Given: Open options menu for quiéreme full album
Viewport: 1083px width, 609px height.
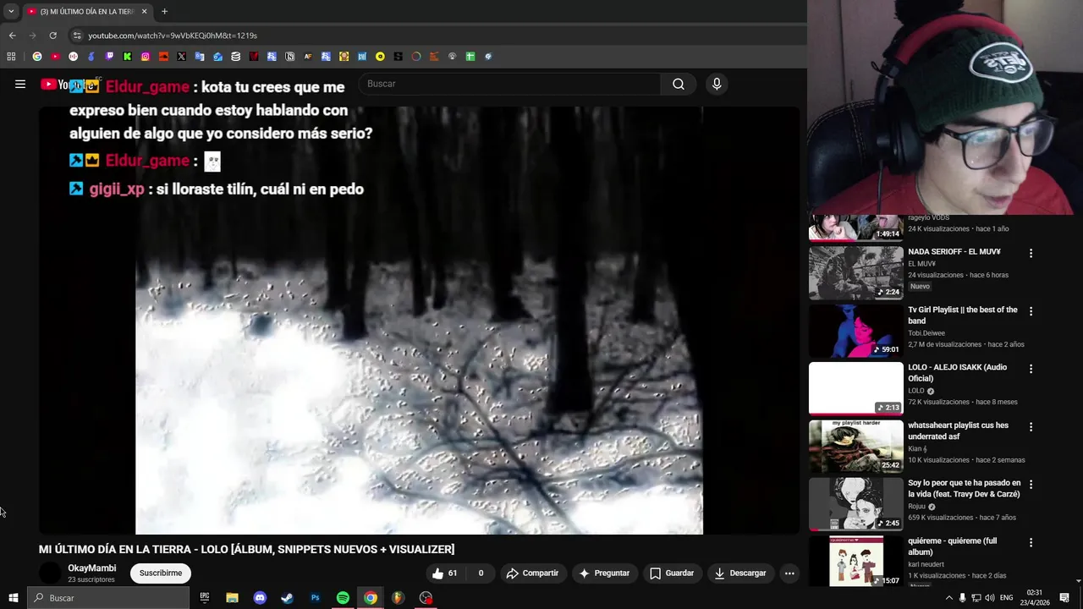Looking at the screenshot, I should 1031,542.
